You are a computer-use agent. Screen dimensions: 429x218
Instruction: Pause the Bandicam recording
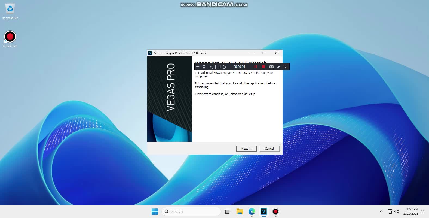256,67
